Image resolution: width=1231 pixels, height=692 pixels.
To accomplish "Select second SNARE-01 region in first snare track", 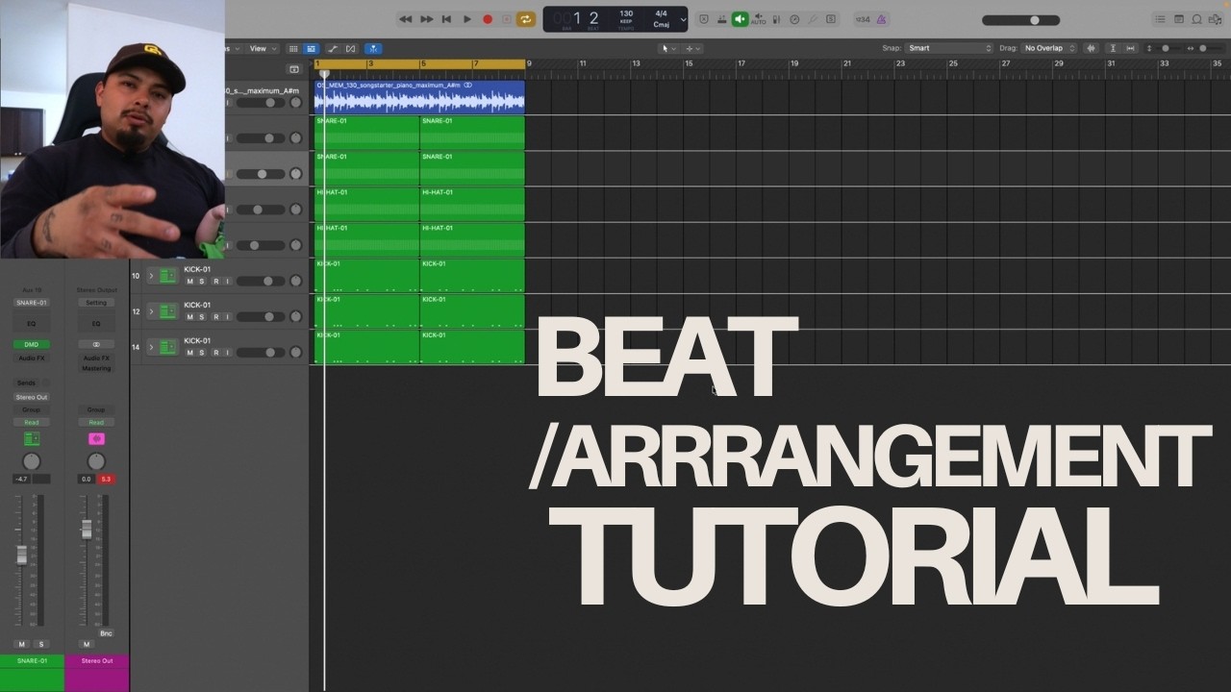I will (x=472, y=133).
